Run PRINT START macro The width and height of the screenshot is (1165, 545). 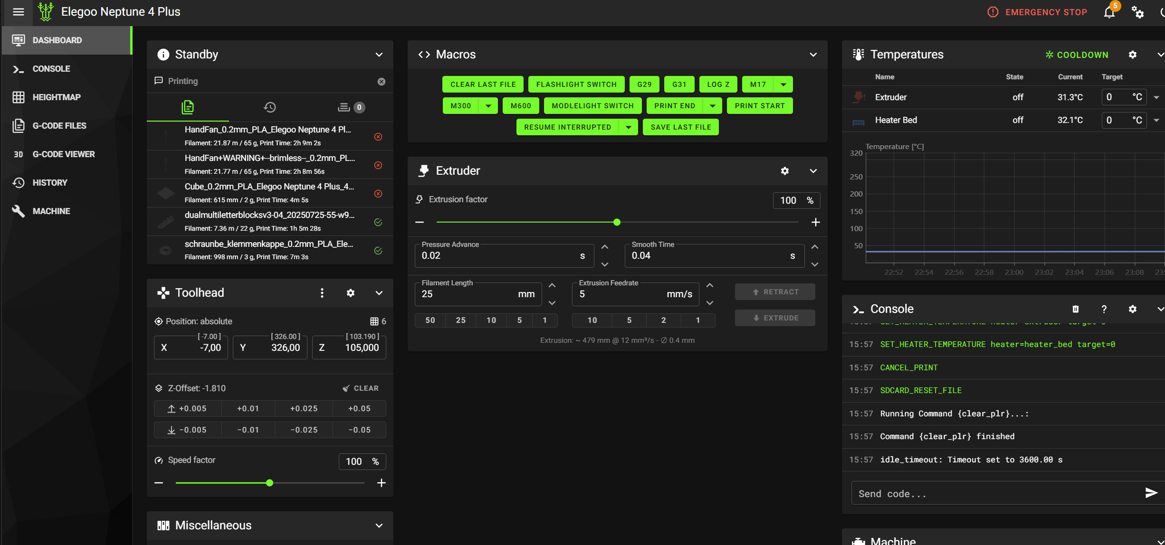[x=760, y=106]
